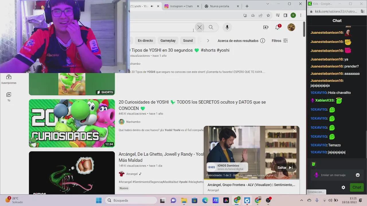367x206 pixels.
Task: Click XabianX33 username in Kick chat
Action: (325, 100)
